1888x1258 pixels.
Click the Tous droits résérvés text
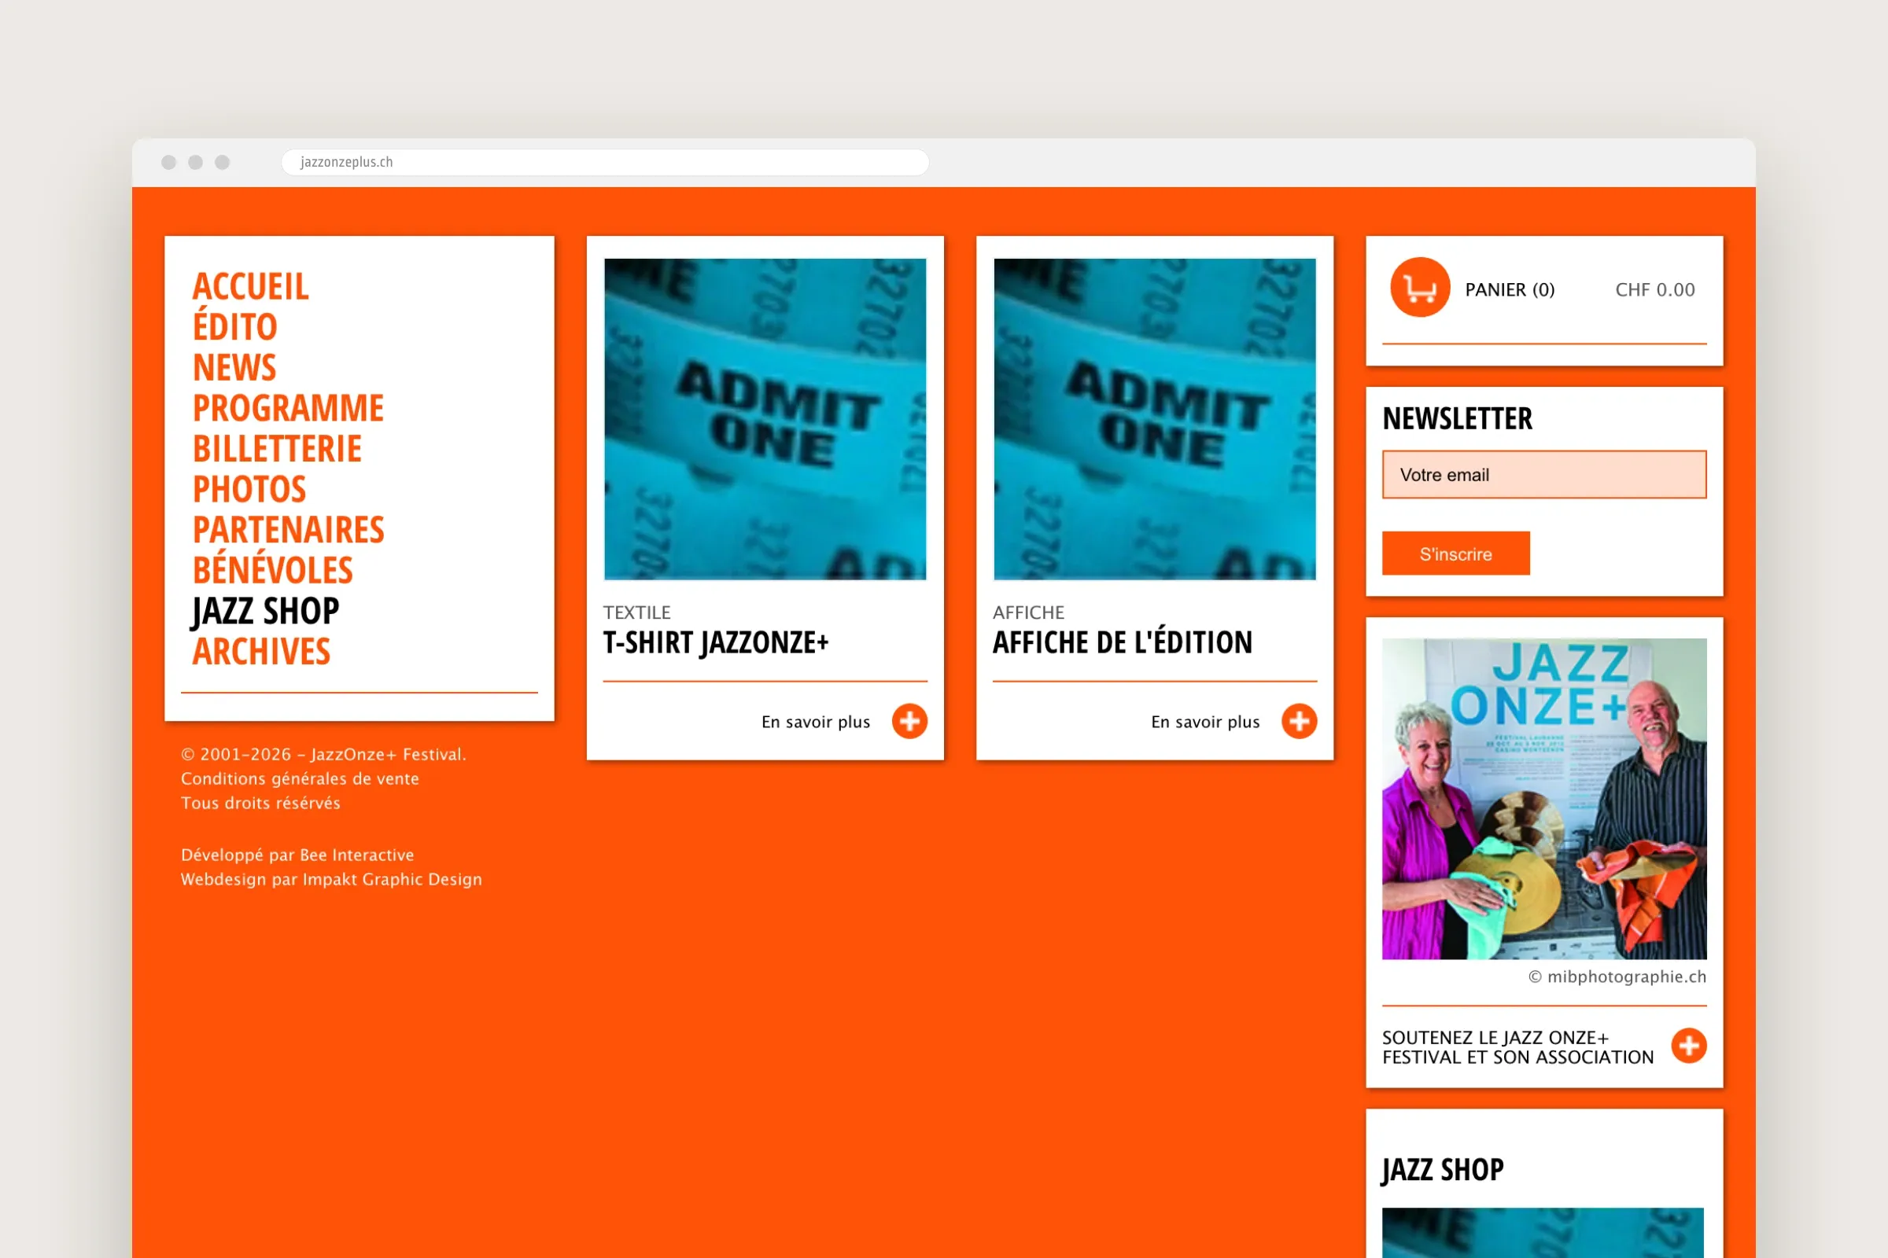pyautogui.click(x=261, y=803)
